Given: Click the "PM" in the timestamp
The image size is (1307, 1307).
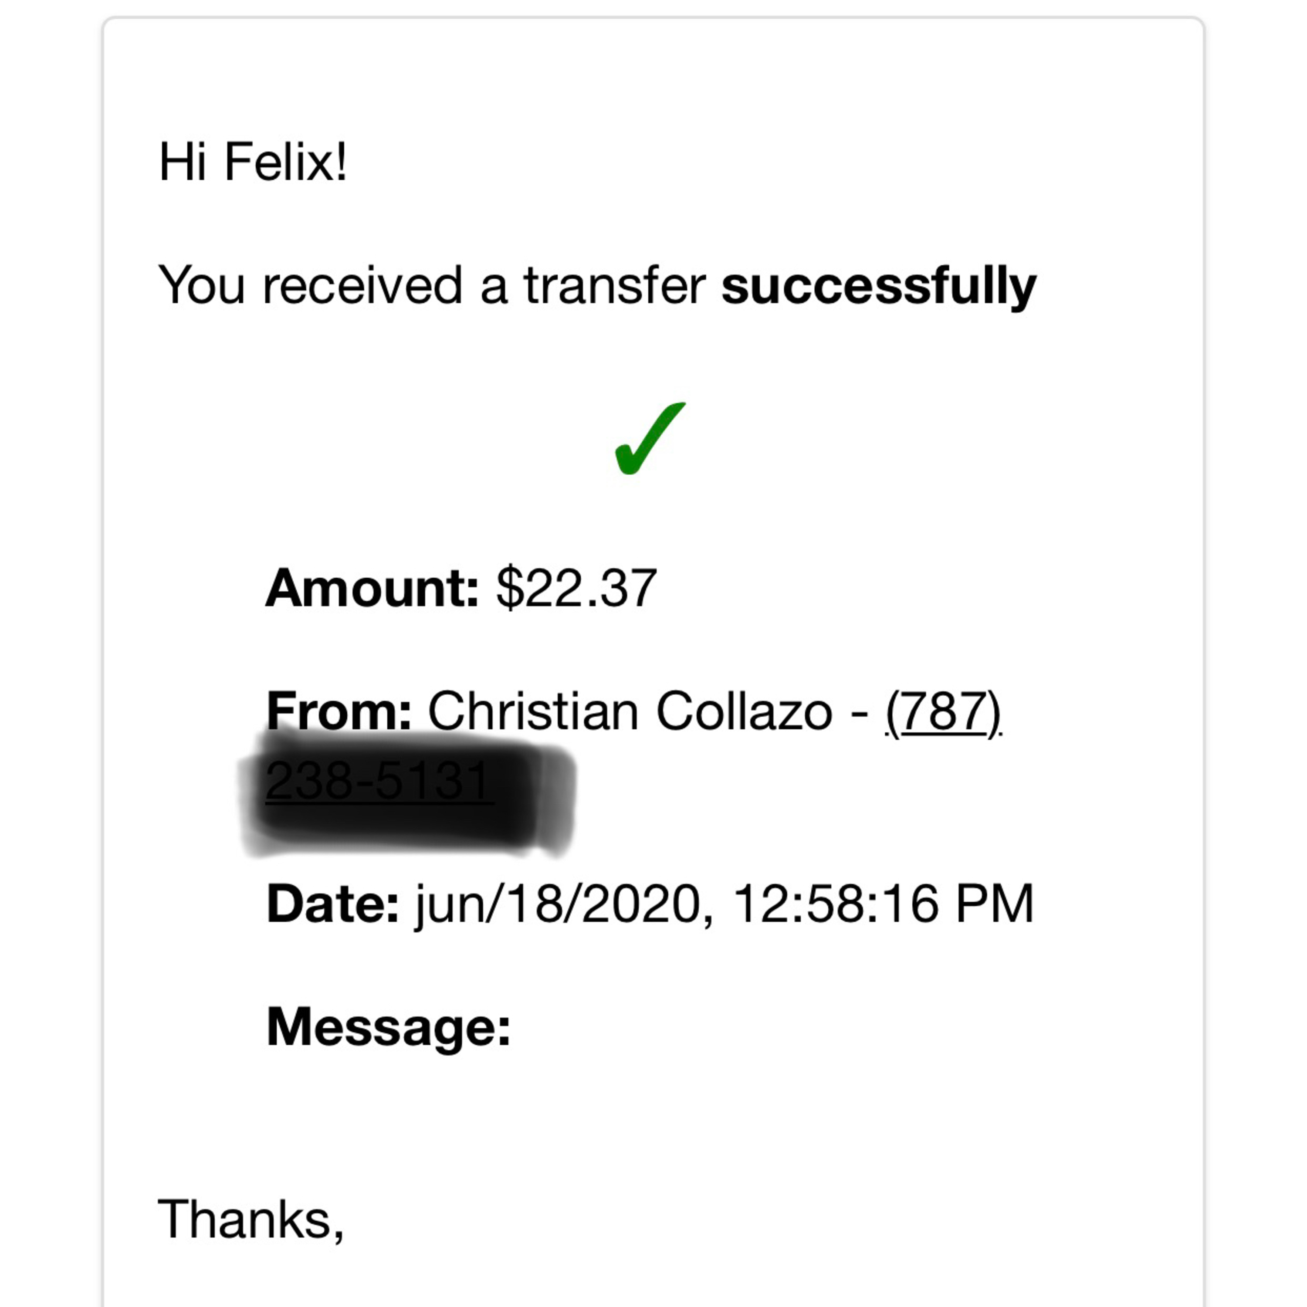Looking at the screenshot, I should (x=994, y=904).
